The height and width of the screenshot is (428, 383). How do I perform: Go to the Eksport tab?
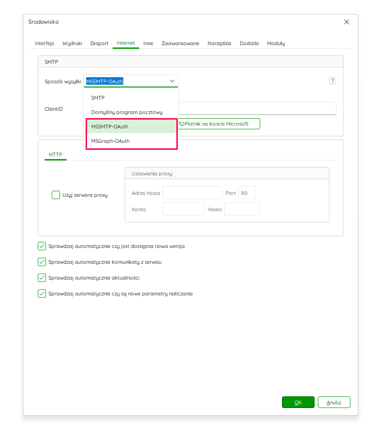pos(99,43)
